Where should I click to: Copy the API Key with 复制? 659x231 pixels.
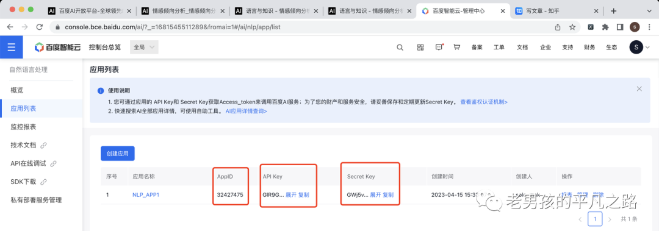303,195
